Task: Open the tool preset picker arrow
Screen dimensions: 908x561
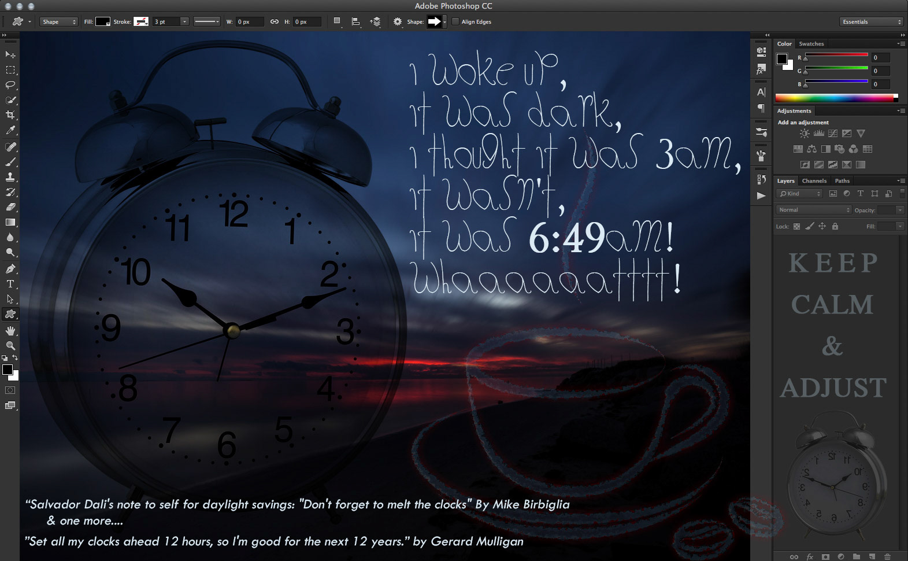Action: (28, 22)
